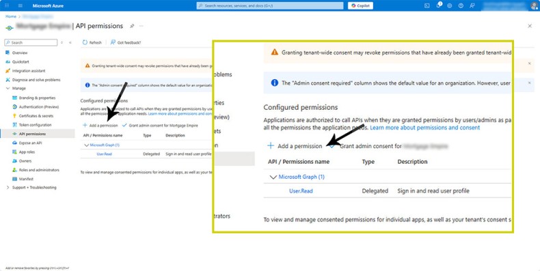Close the API permissions blade
Viewport: 540px width, 271px height.
[530, 26]
